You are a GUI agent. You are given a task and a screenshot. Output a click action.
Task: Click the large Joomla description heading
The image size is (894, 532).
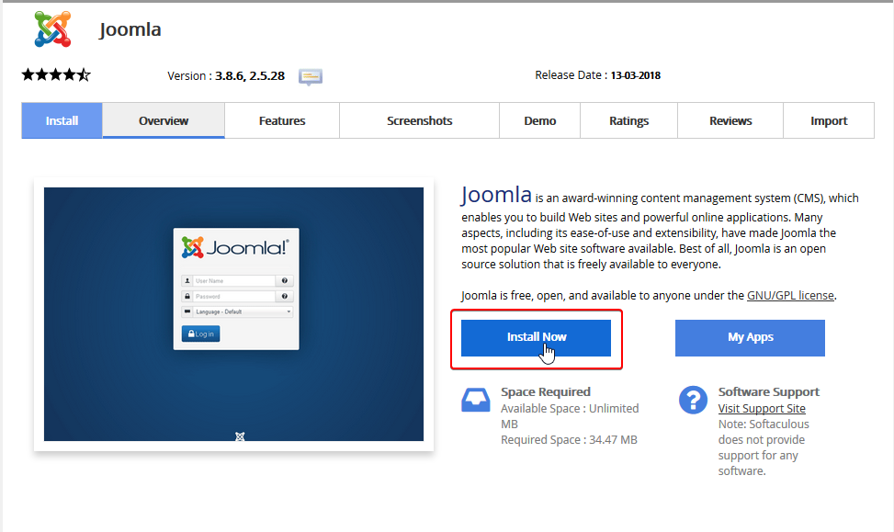tap(496, 195)
